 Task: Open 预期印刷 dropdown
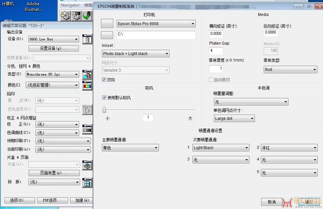63,141
